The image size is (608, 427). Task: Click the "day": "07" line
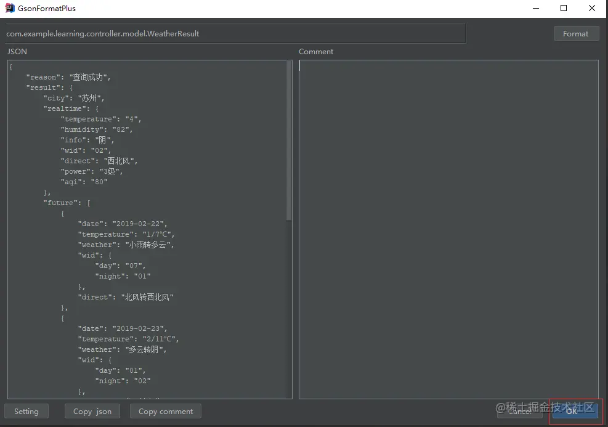pos(120,266)
